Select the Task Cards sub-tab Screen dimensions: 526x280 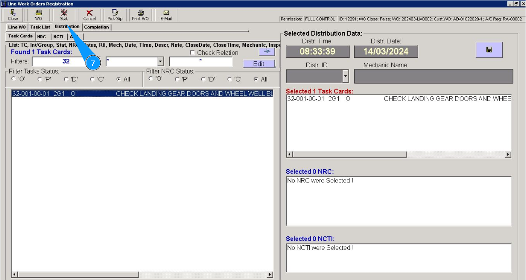point(21,36)
